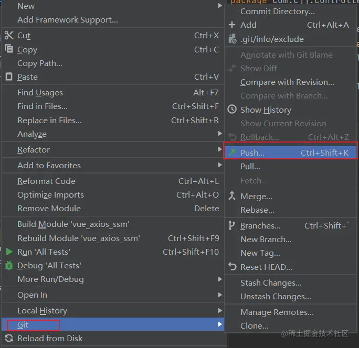This screenshot has width=359, height=348.
Task: Click the Cut scissors icon
Action: point(9,36)
